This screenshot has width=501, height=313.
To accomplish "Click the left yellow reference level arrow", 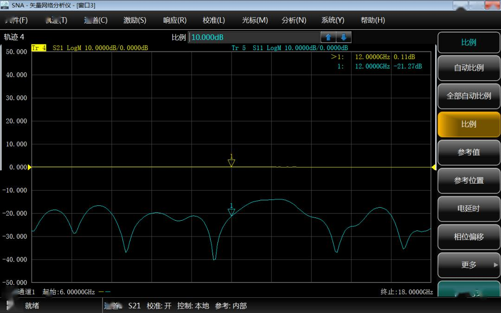I will pos(30,167).
